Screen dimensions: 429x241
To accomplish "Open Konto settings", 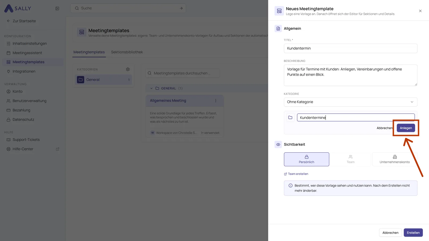I will (33, 91).
